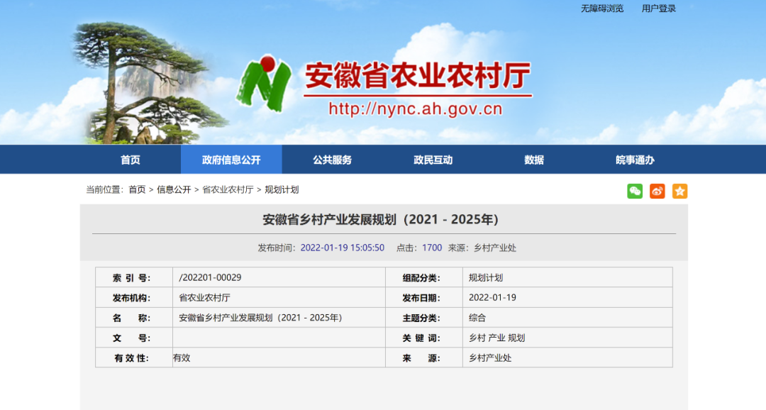766x410 pixels.
Task: Click 省农业农村厅 in the breadcrumb
Action: coord(228,189)
